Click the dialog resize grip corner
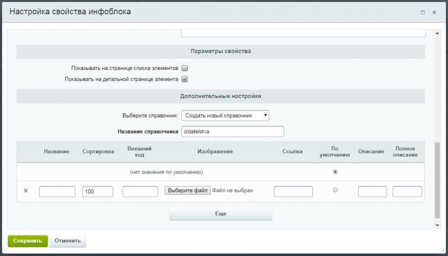 click(443, 250)
